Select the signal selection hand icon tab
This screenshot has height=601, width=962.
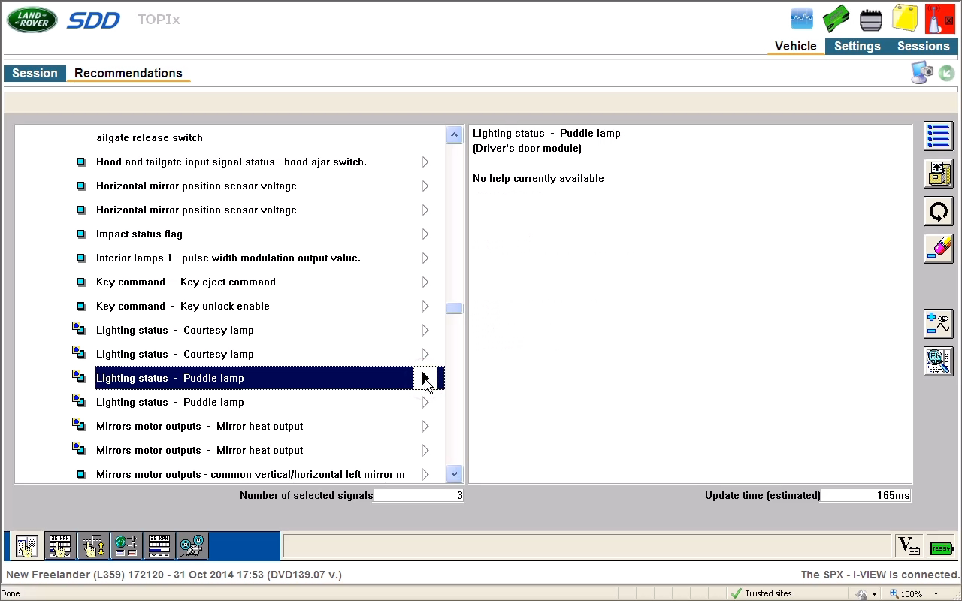26,546
